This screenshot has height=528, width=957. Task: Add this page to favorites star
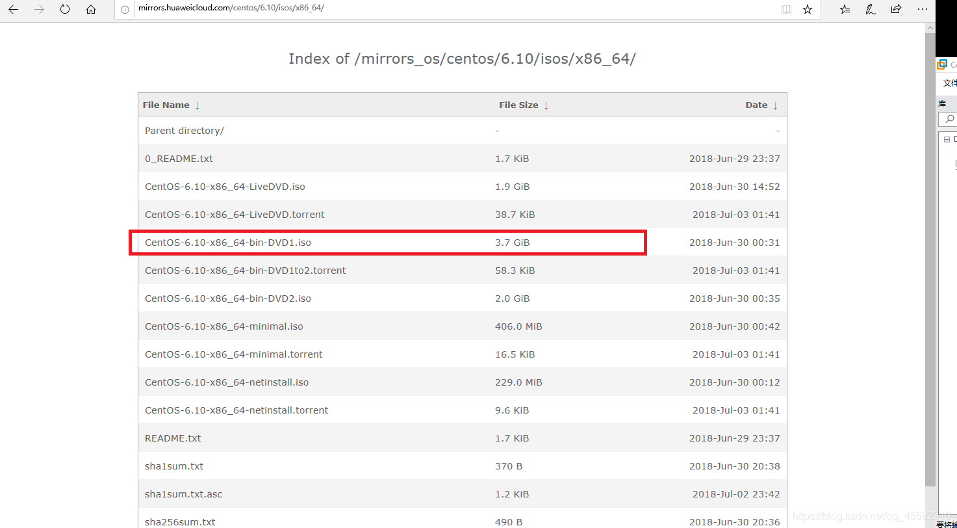pos(808,10)
